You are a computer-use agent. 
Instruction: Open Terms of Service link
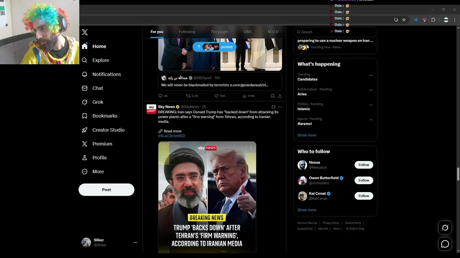307,223
